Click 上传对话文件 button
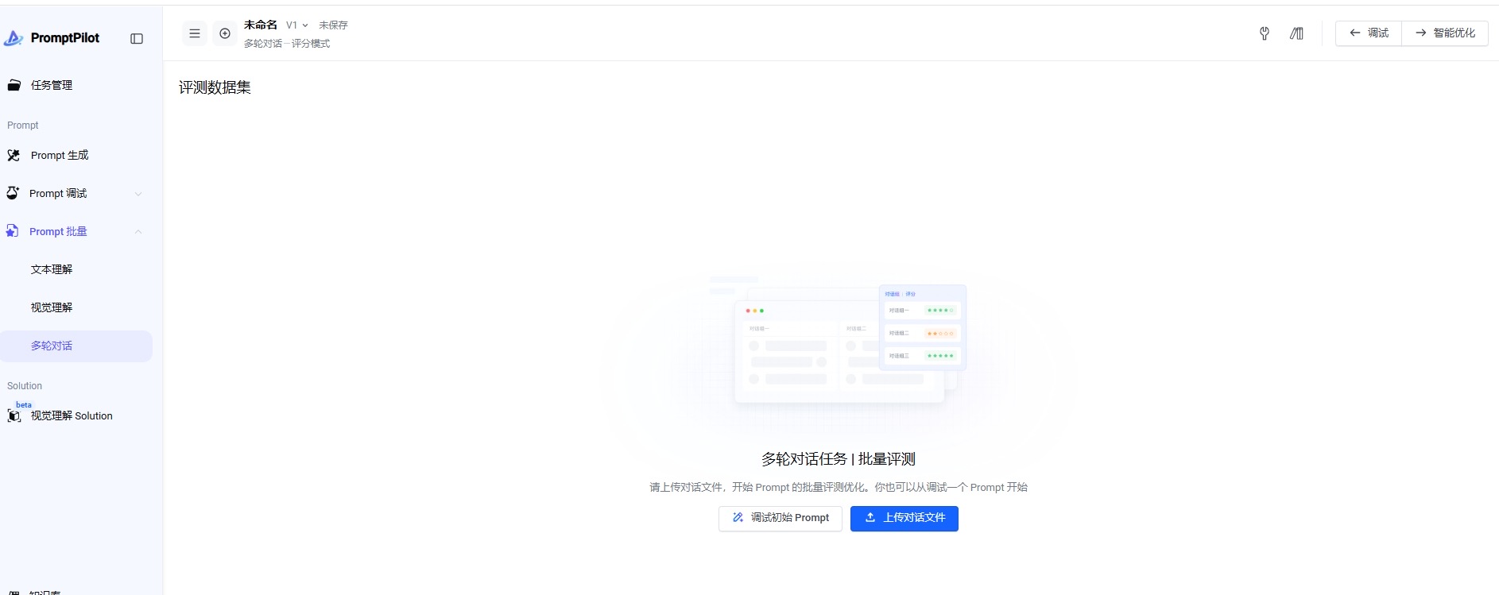This screenshot has width=1499, height=595. click(x=904, y=518)
